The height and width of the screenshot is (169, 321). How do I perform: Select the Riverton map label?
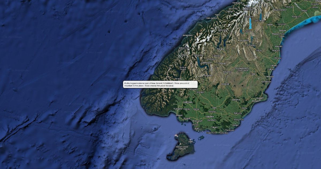[x=187, y=118]
